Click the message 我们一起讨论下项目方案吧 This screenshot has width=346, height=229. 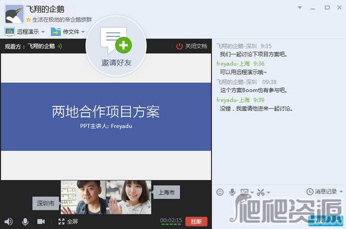[253, 54]
